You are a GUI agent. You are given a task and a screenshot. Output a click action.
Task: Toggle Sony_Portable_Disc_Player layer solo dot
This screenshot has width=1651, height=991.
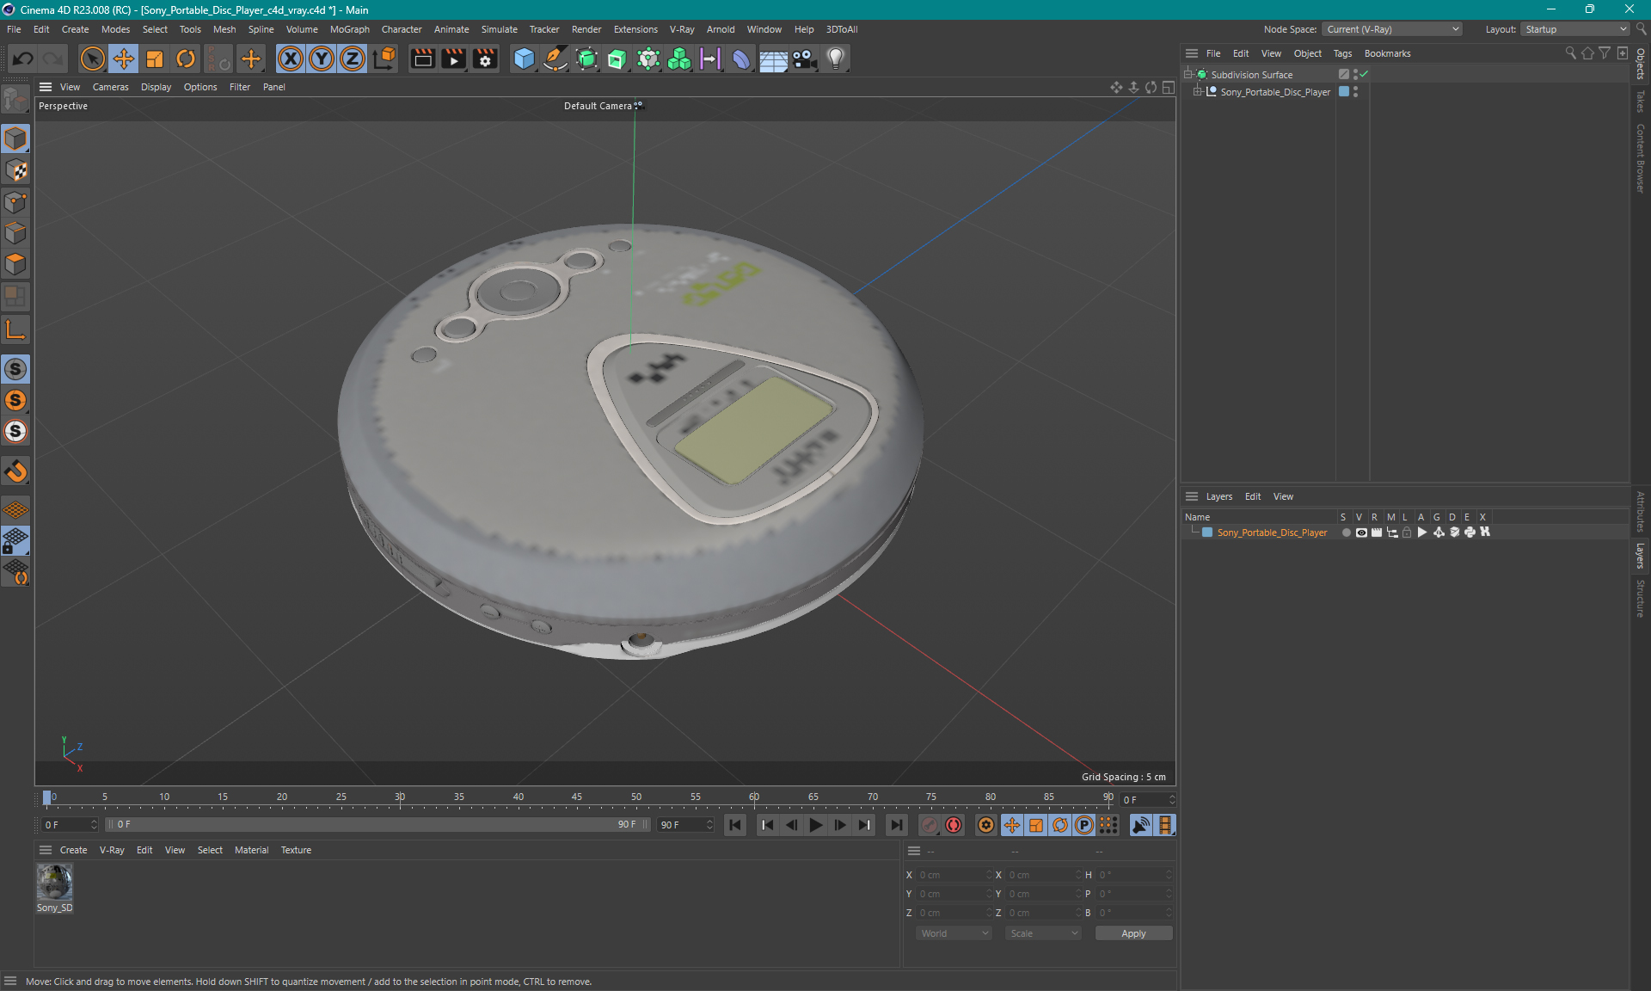pos(1346,532)
